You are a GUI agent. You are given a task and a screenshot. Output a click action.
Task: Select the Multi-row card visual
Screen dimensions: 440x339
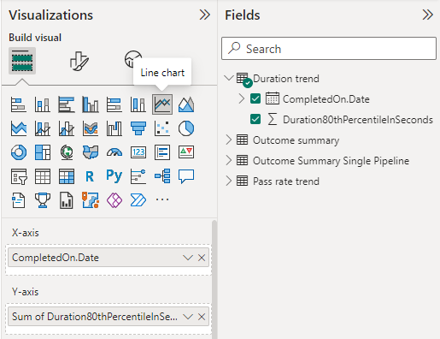(162, 152)
